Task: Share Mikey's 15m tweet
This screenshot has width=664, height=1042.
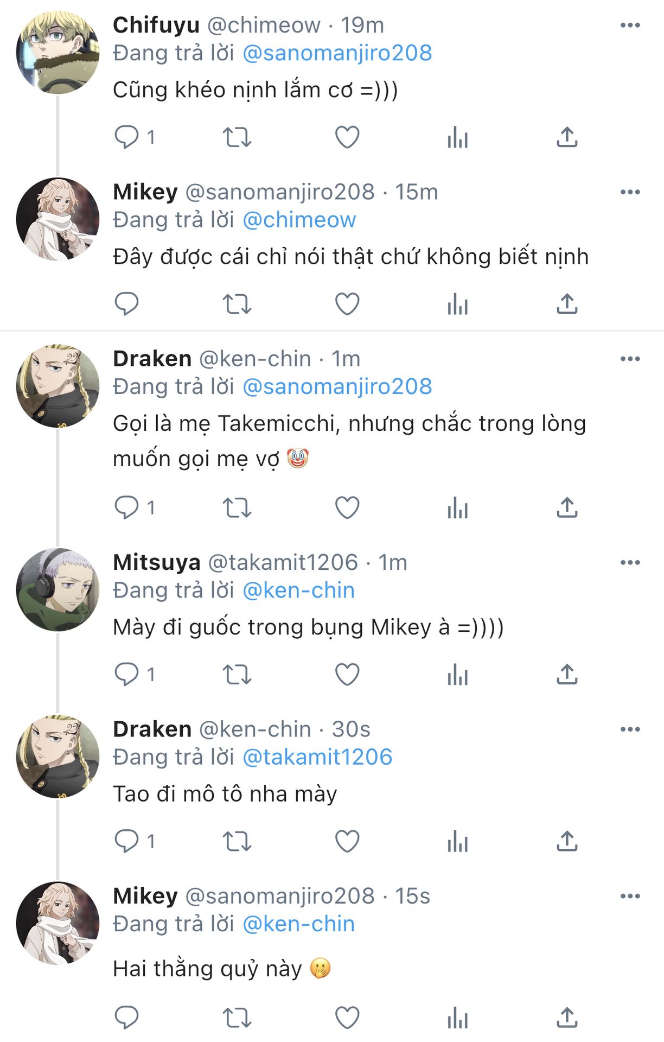Action: coord(567,304)
